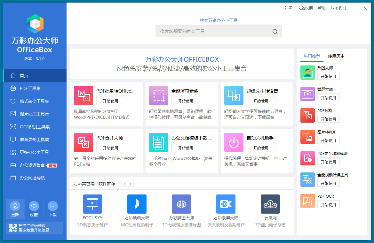
Task: Open PDF工具集 in the sidebar
Action: point(30,88)
